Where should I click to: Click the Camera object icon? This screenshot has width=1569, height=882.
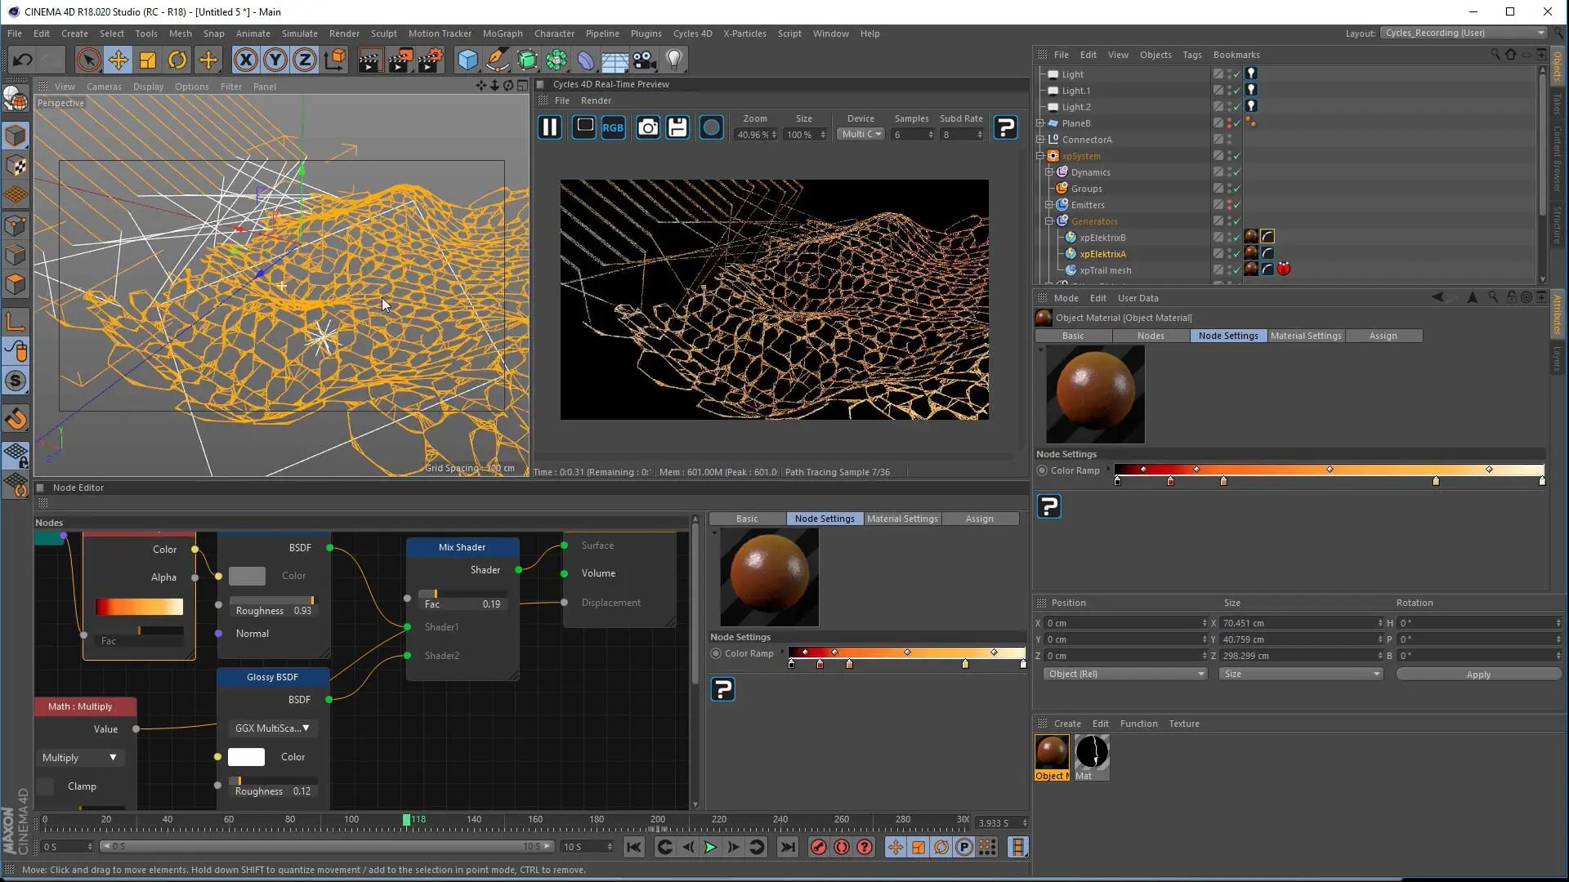644,60
